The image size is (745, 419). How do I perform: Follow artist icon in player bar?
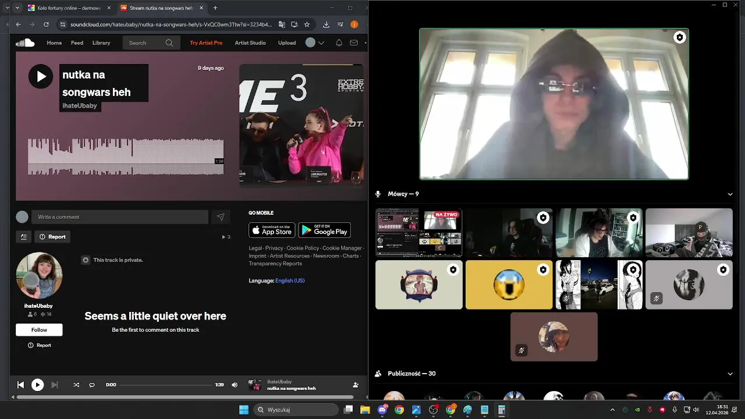356,385
